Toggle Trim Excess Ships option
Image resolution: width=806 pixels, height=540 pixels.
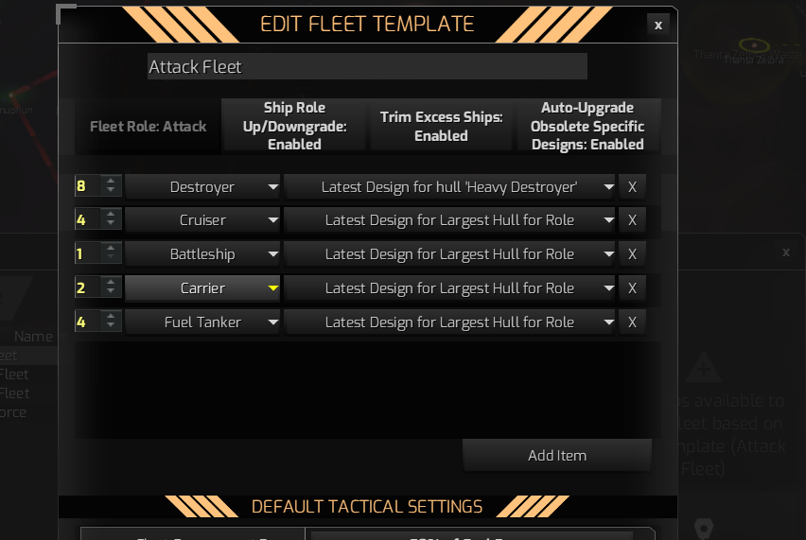click(441, 126)
